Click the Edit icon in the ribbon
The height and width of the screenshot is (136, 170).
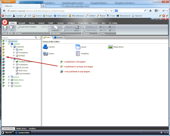point(12,28)
